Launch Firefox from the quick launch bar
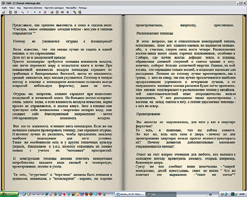247x197 pixels. pos(86,194)
